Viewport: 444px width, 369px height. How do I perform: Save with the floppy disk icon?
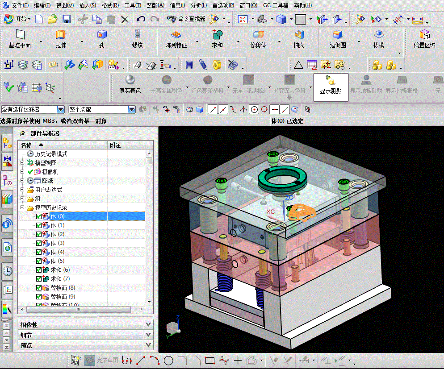tap(67, 19)
